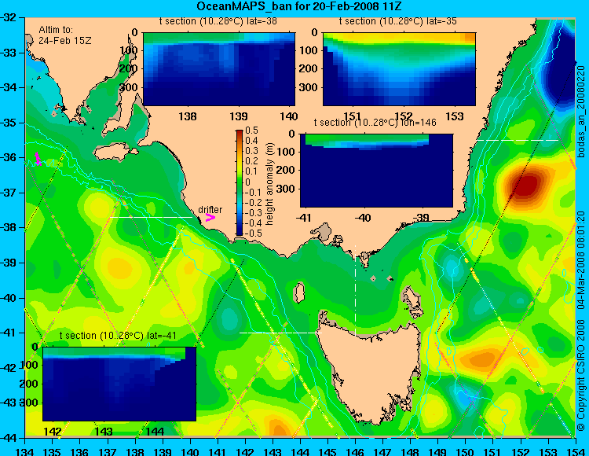Click the white section line at latitude -38
The image size is (589, 456).
point(151,217)
